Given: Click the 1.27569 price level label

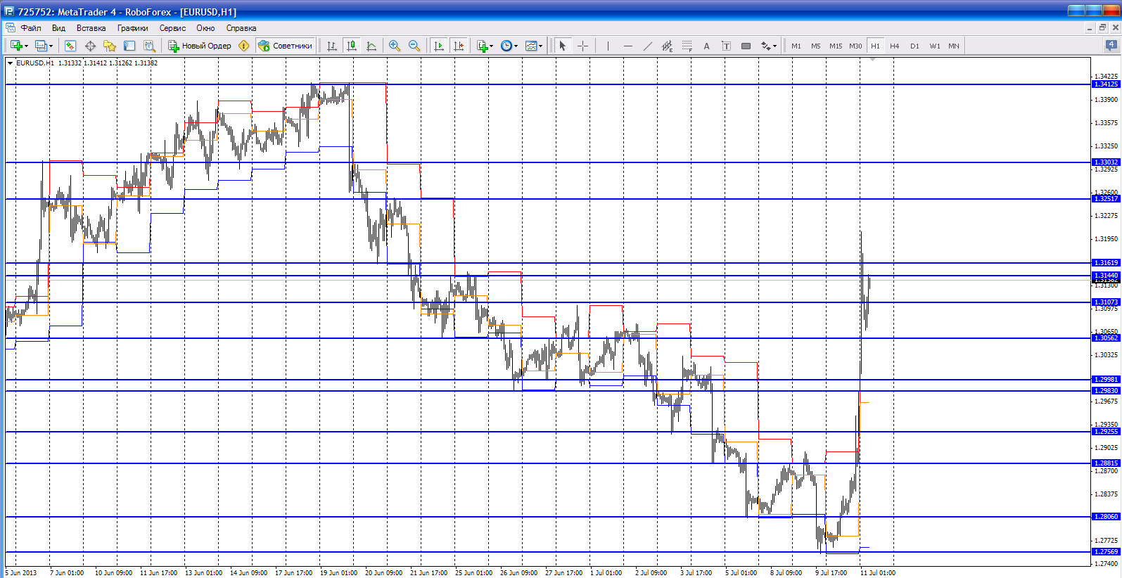Looking at the screenshot, I should 1106,552.
